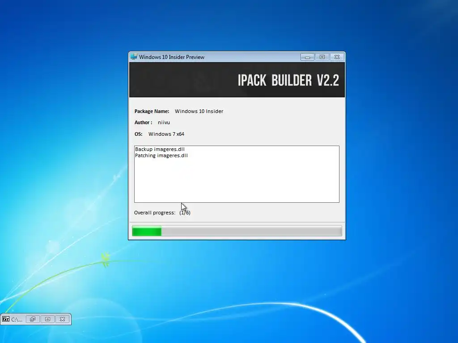Click the "C:\..." minimized window title
458x343 pixels.
coord(17,319)
